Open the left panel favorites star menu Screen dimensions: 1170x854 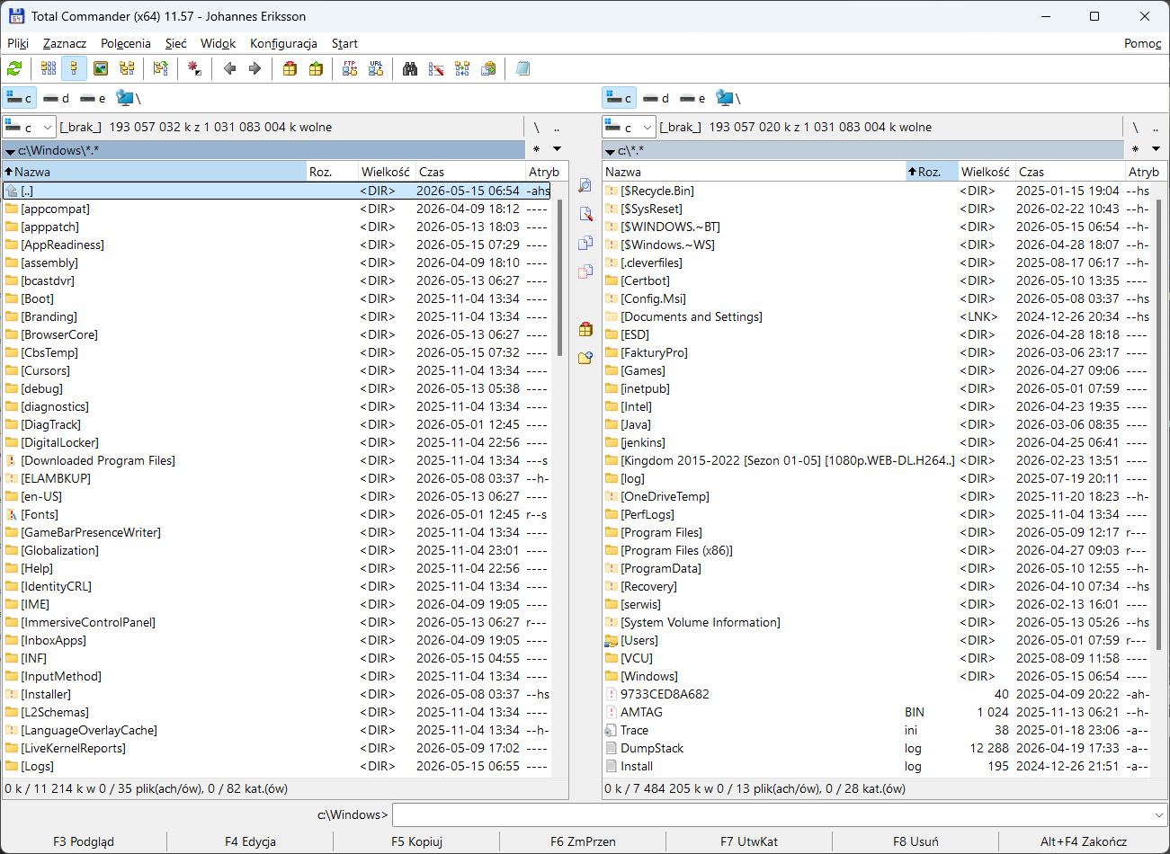[537, 149]
